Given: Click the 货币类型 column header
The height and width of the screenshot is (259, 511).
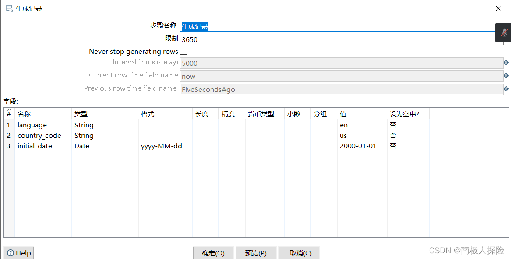Looking at the screenshot, I should pos(264,114).
